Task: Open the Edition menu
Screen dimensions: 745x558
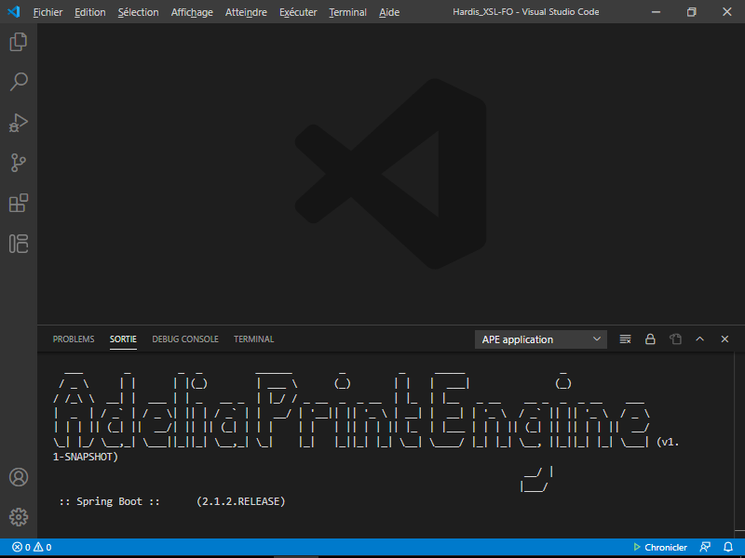Action: (x=89, y=12)
